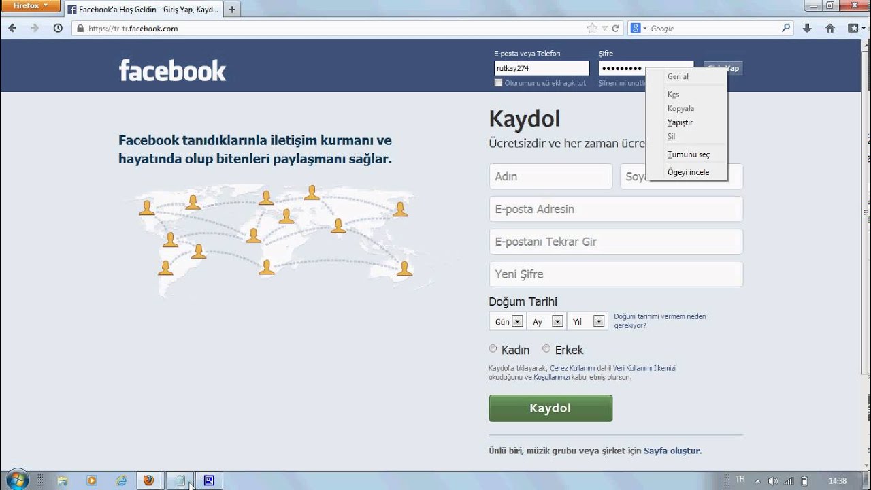Viewport: 871px width, 490px height.
Task: Click the E-posta Adresin field
Action: (x=616, y=209)
